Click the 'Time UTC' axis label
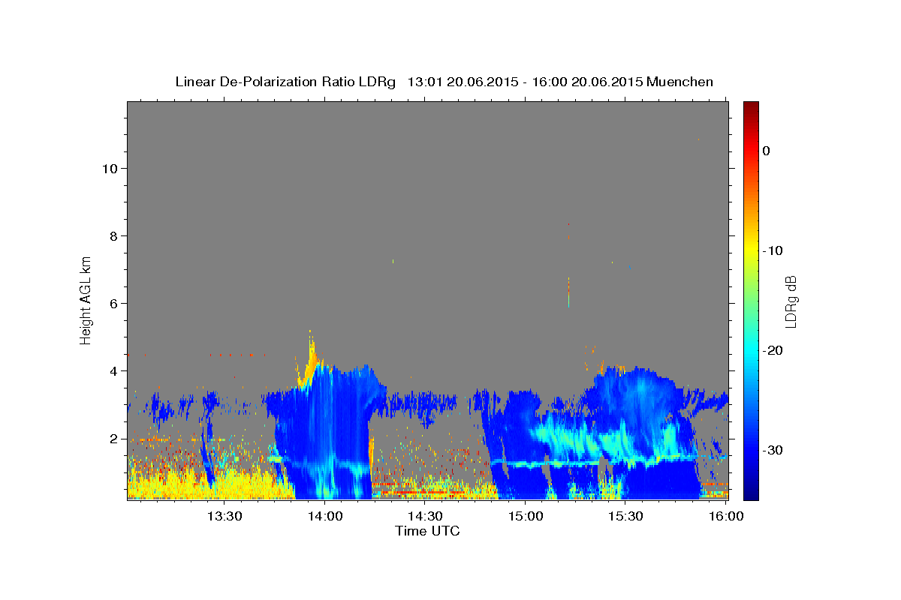Viewport: 901px width, 600px height. tap(427, 531)
